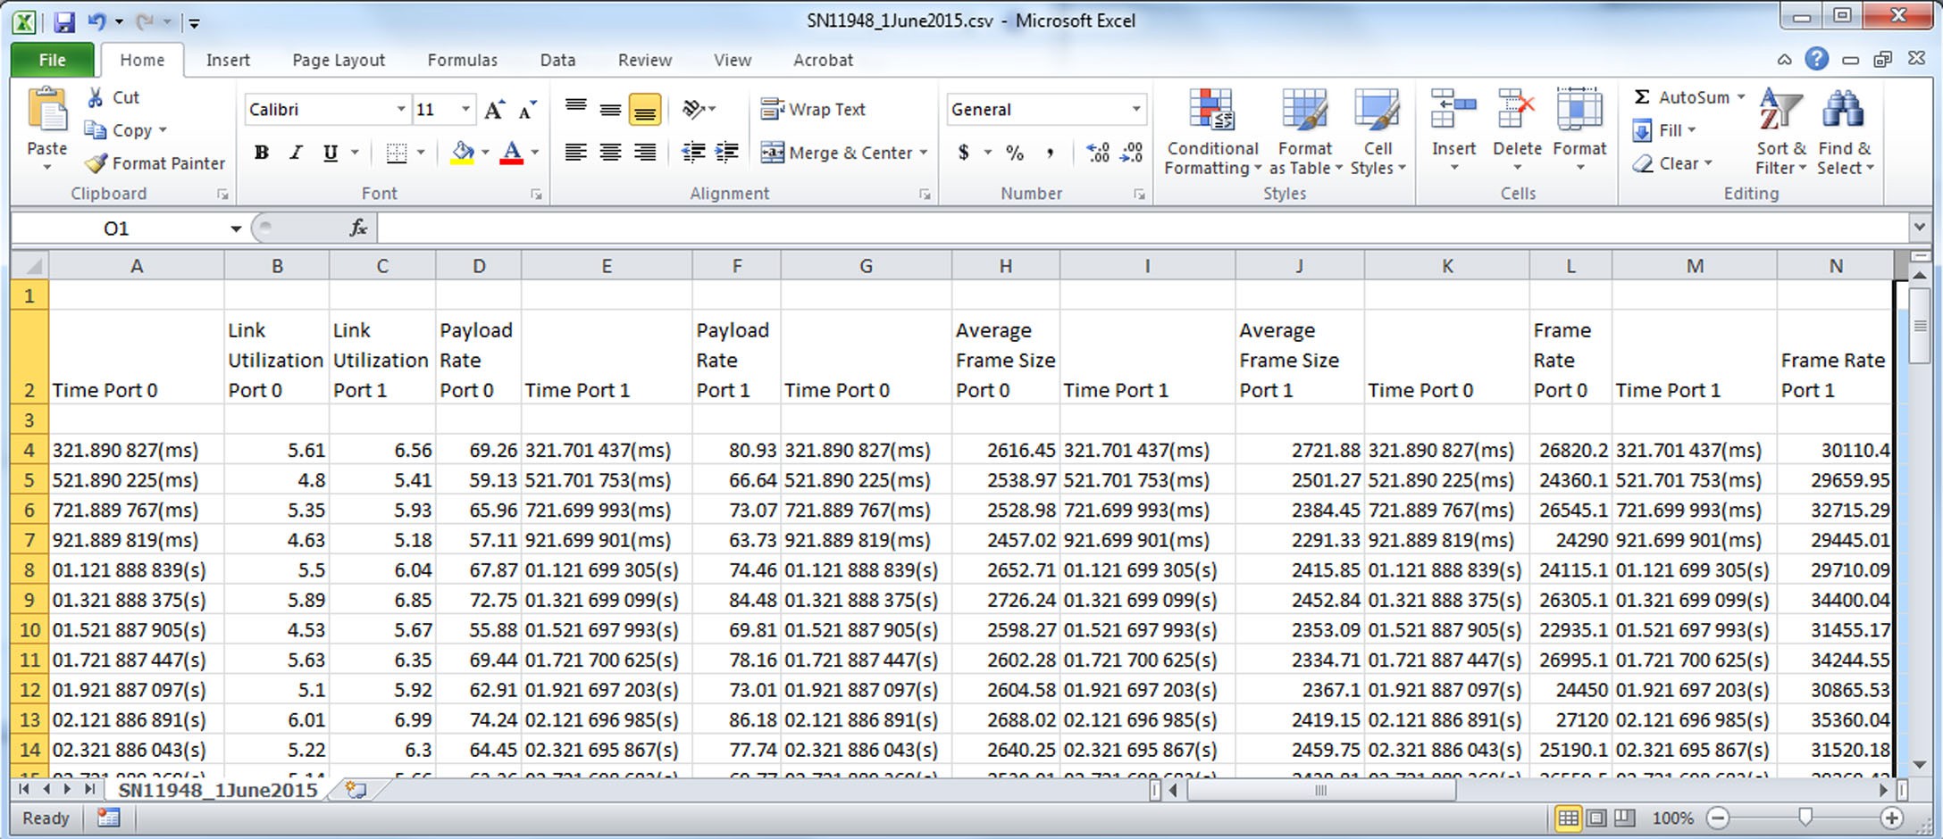
Task: Click the Save floppy disk icon
Action: point(63,21)
